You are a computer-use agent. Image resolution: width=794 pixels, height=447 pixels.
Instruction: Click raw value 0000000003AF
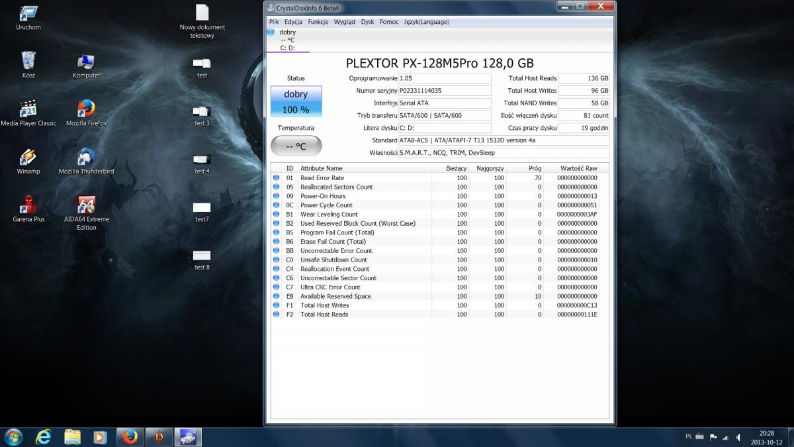[577, 214]
